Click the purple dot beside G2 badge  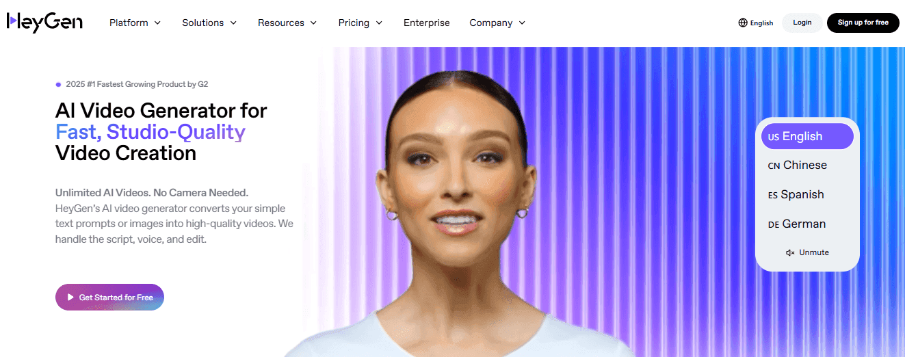[x=58, y=85]
